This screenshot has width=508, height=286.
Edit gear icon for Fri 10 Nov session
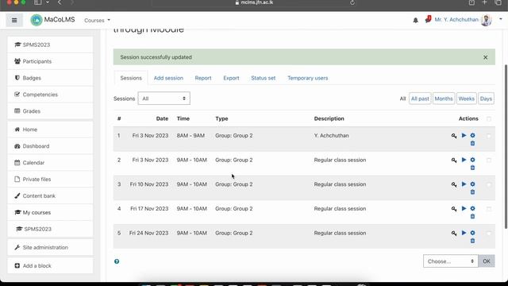(x=473, y=184)
